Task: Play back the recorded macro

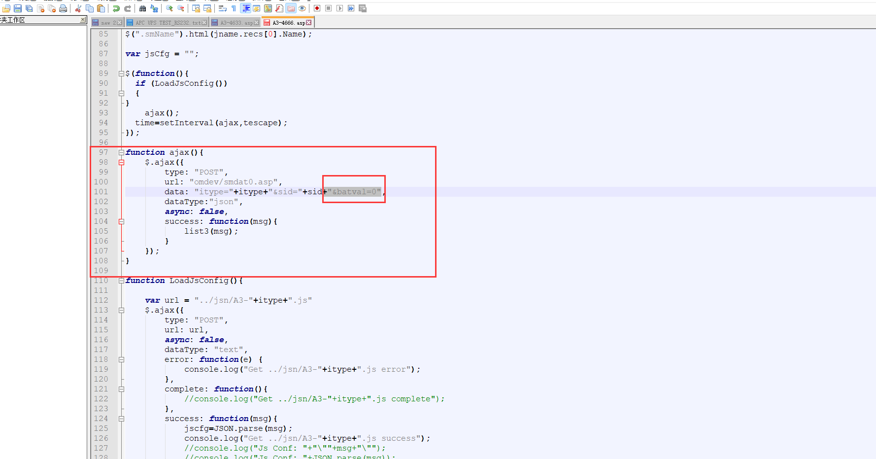Action: click(x=339, y=8)
